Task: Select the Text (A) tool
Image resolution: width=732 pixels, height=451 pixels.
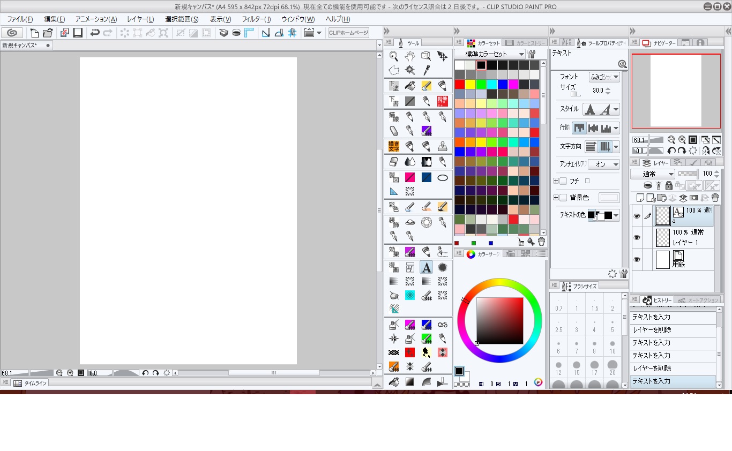Action: (x=426, y=267)
